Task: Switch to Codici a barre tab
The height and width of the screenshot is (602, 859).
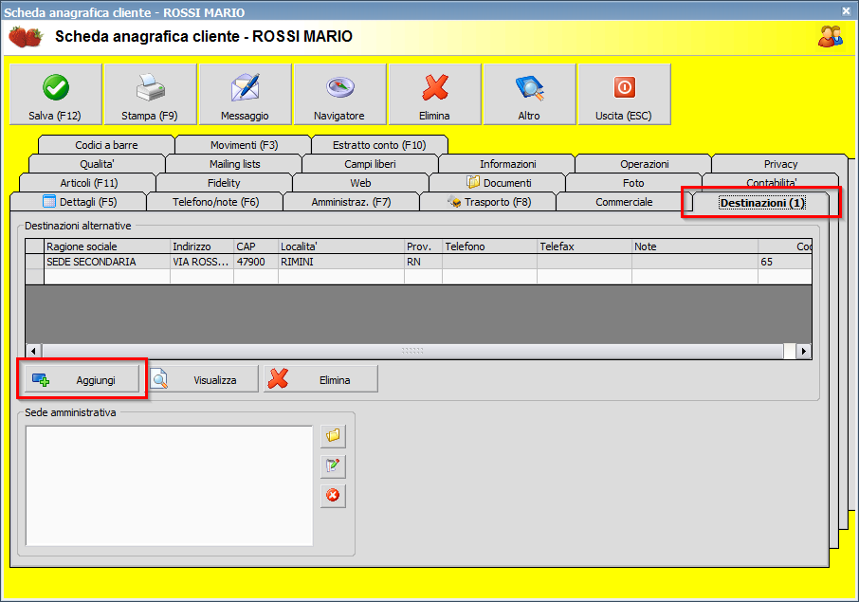Action: coord(106,145)
